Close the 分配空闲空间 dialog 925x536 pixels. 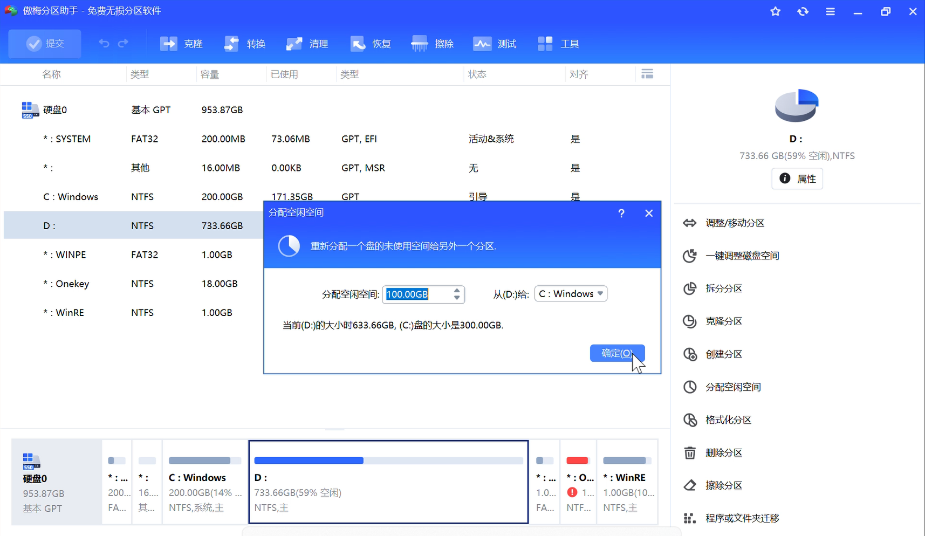tap(649, 213)
